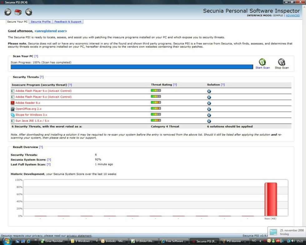Switch to the D:\Bilder taskbar window

point(144,241)
